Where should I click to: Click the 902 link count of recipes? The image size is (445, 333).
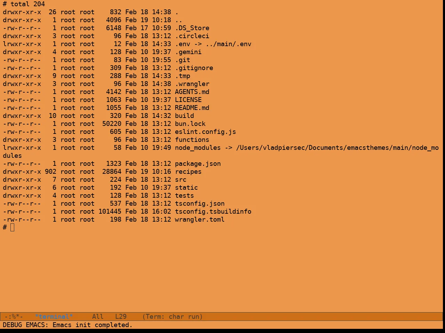[x=51, y=172]
